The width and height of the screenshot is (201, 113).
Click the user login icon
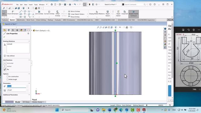pos(150,4)
